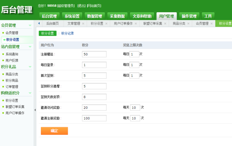Open 积分商品 in the sidebar
This screenshot has width=232, height=146.
coord(12,80)
